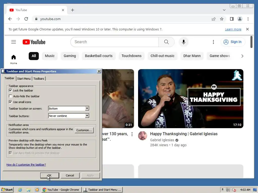Open How do I customize the taskbar link
Screen dimensions: 258x193
(x=26, y=165)
